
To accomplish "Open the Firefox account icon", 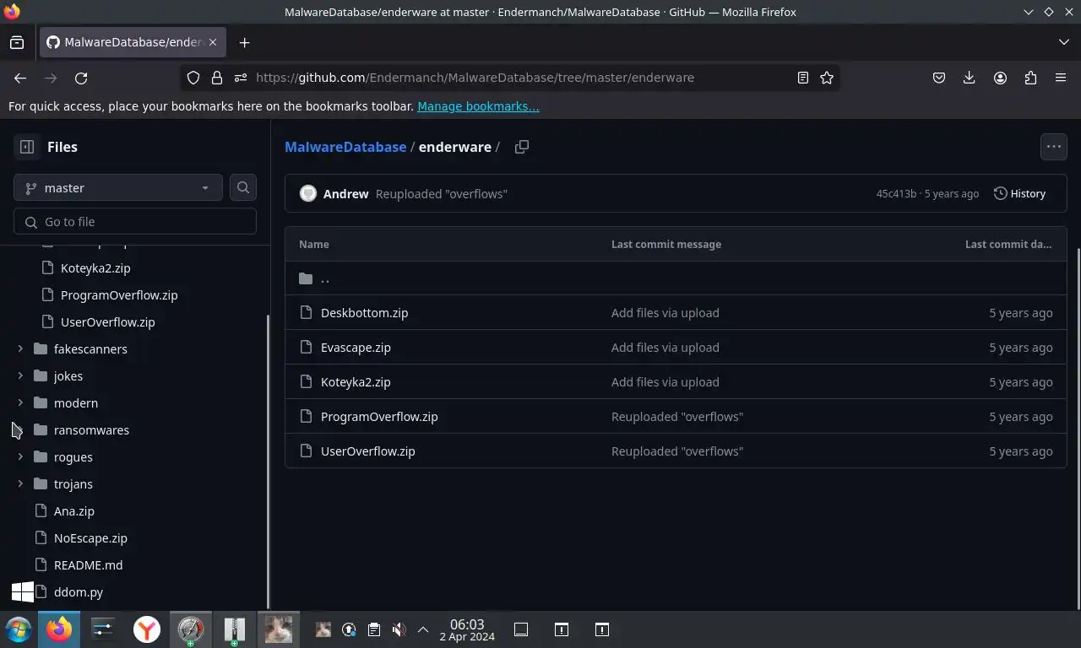I will (x=1000, y=78).
